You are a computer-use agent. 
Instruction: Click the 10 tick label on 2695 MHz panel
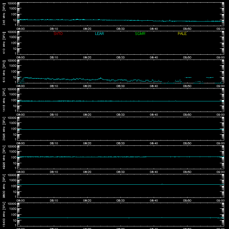[15, 135]
